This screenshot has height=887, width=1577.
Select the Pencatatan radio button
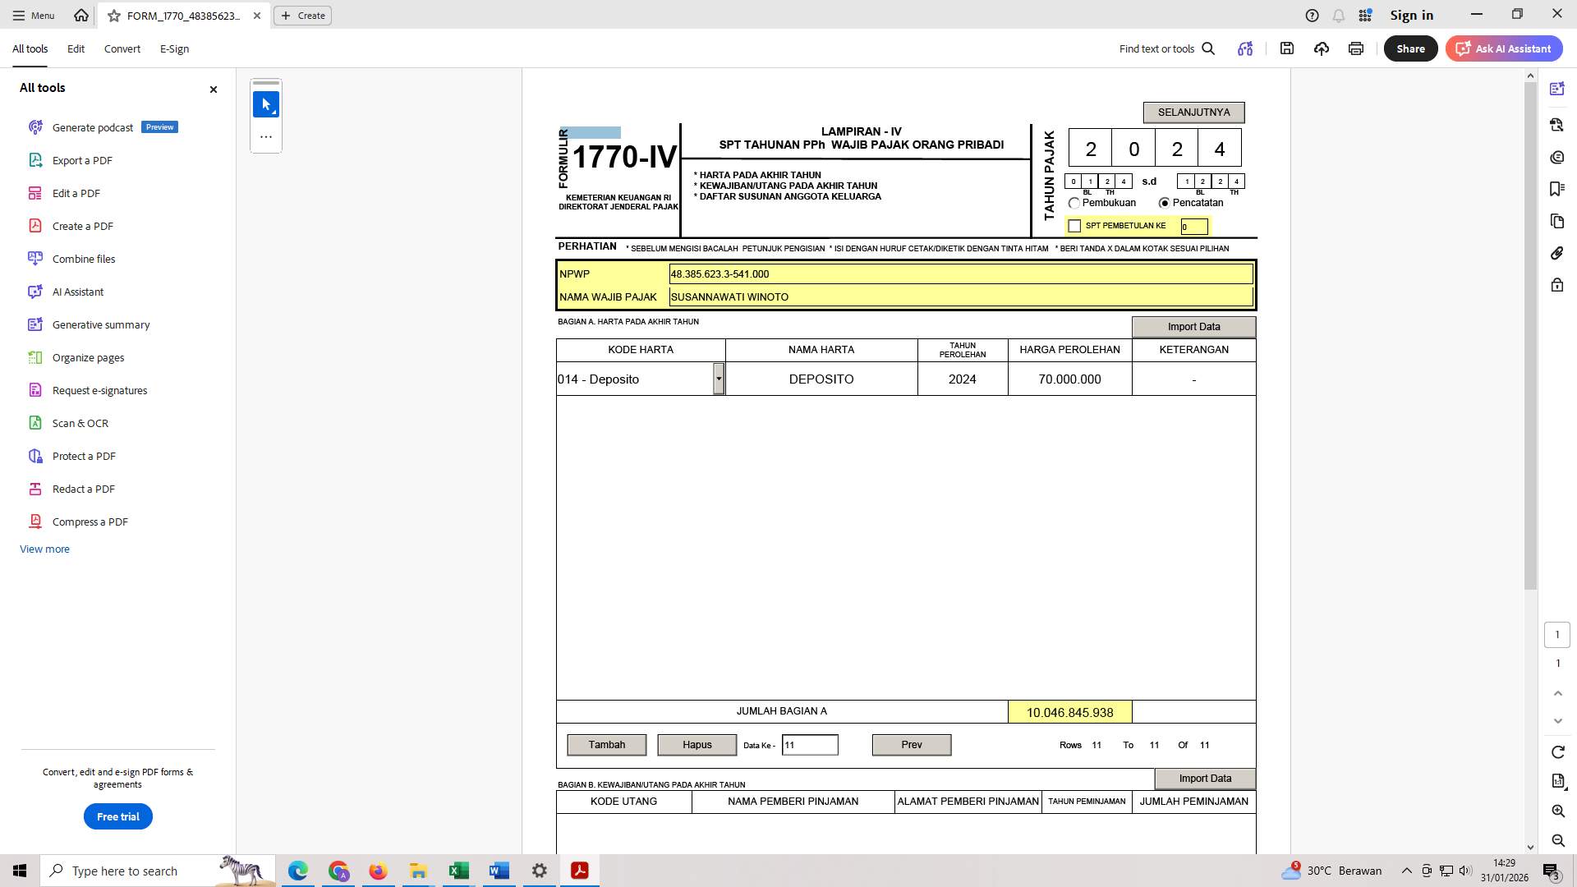point(1165,202)
